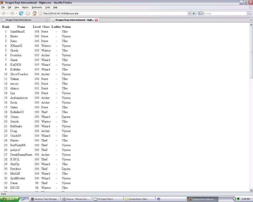Click the player name Poseidon

(x=15, y=55)
